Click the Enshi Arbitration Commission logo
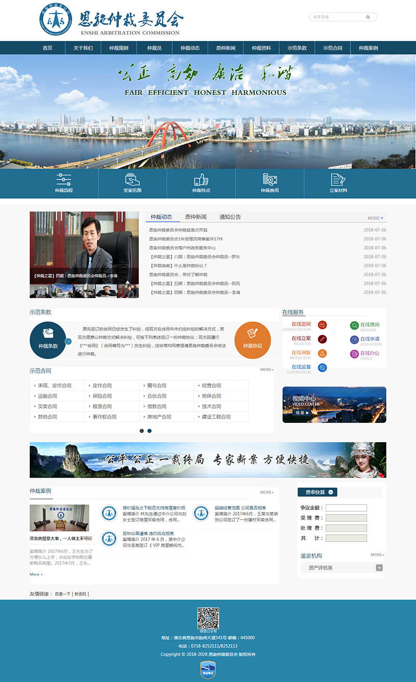416x682 pixels. click(x=112, y=20)
